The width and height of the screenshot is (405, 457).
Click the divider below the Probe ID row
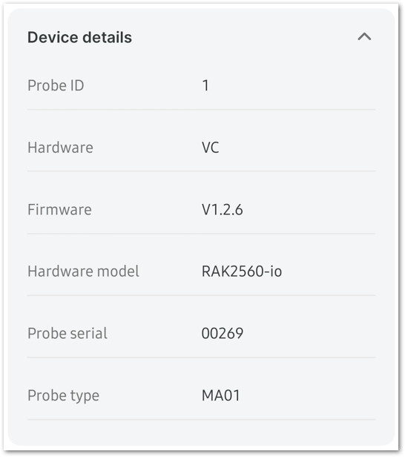tap(201, 110)
